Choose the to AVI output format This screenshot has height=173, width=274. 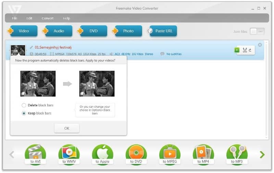pyautogui.click(x=36, y=155)
